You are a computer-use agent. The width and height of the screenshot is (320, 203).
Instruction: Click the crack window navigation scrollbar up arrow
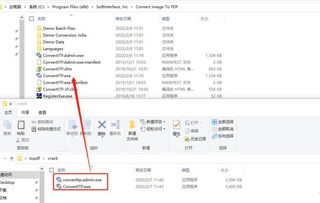[x=42, y=169]
